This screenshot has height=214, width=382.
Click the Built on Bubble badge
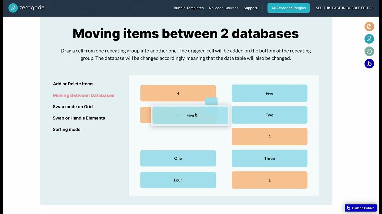click(x=361, y=208)
